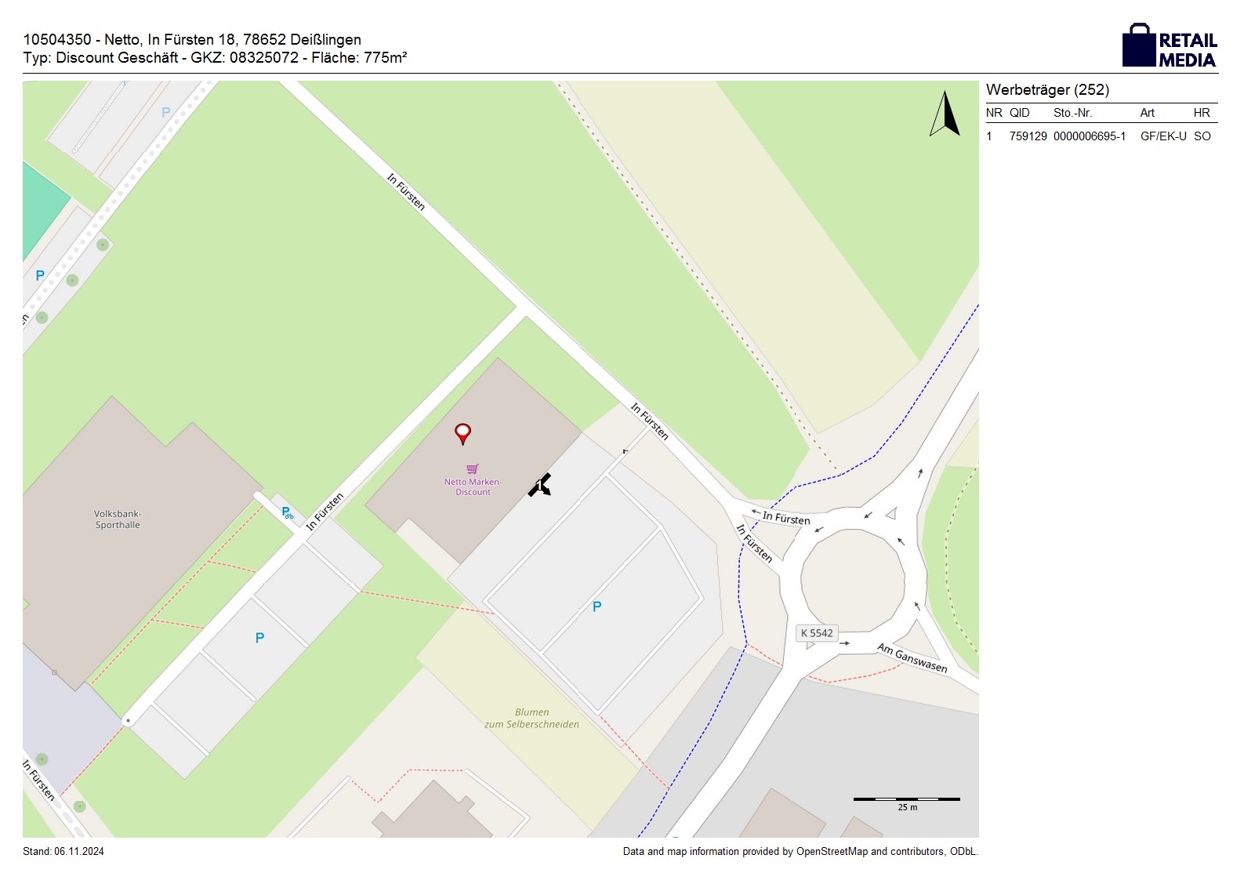Click the bicycle parking icon beside Volksbank-Sporthalle

pos(287,513)
